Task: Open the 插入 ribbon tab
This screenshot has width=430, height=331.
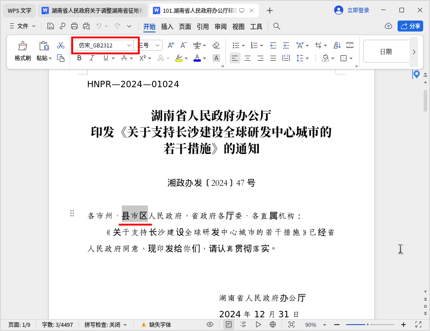Action: 167,26
